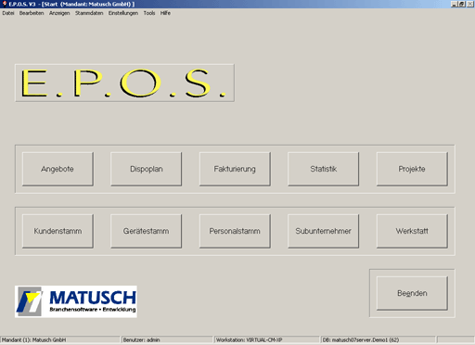Open the Bearbeiten menu

click(x=32, y=13)
